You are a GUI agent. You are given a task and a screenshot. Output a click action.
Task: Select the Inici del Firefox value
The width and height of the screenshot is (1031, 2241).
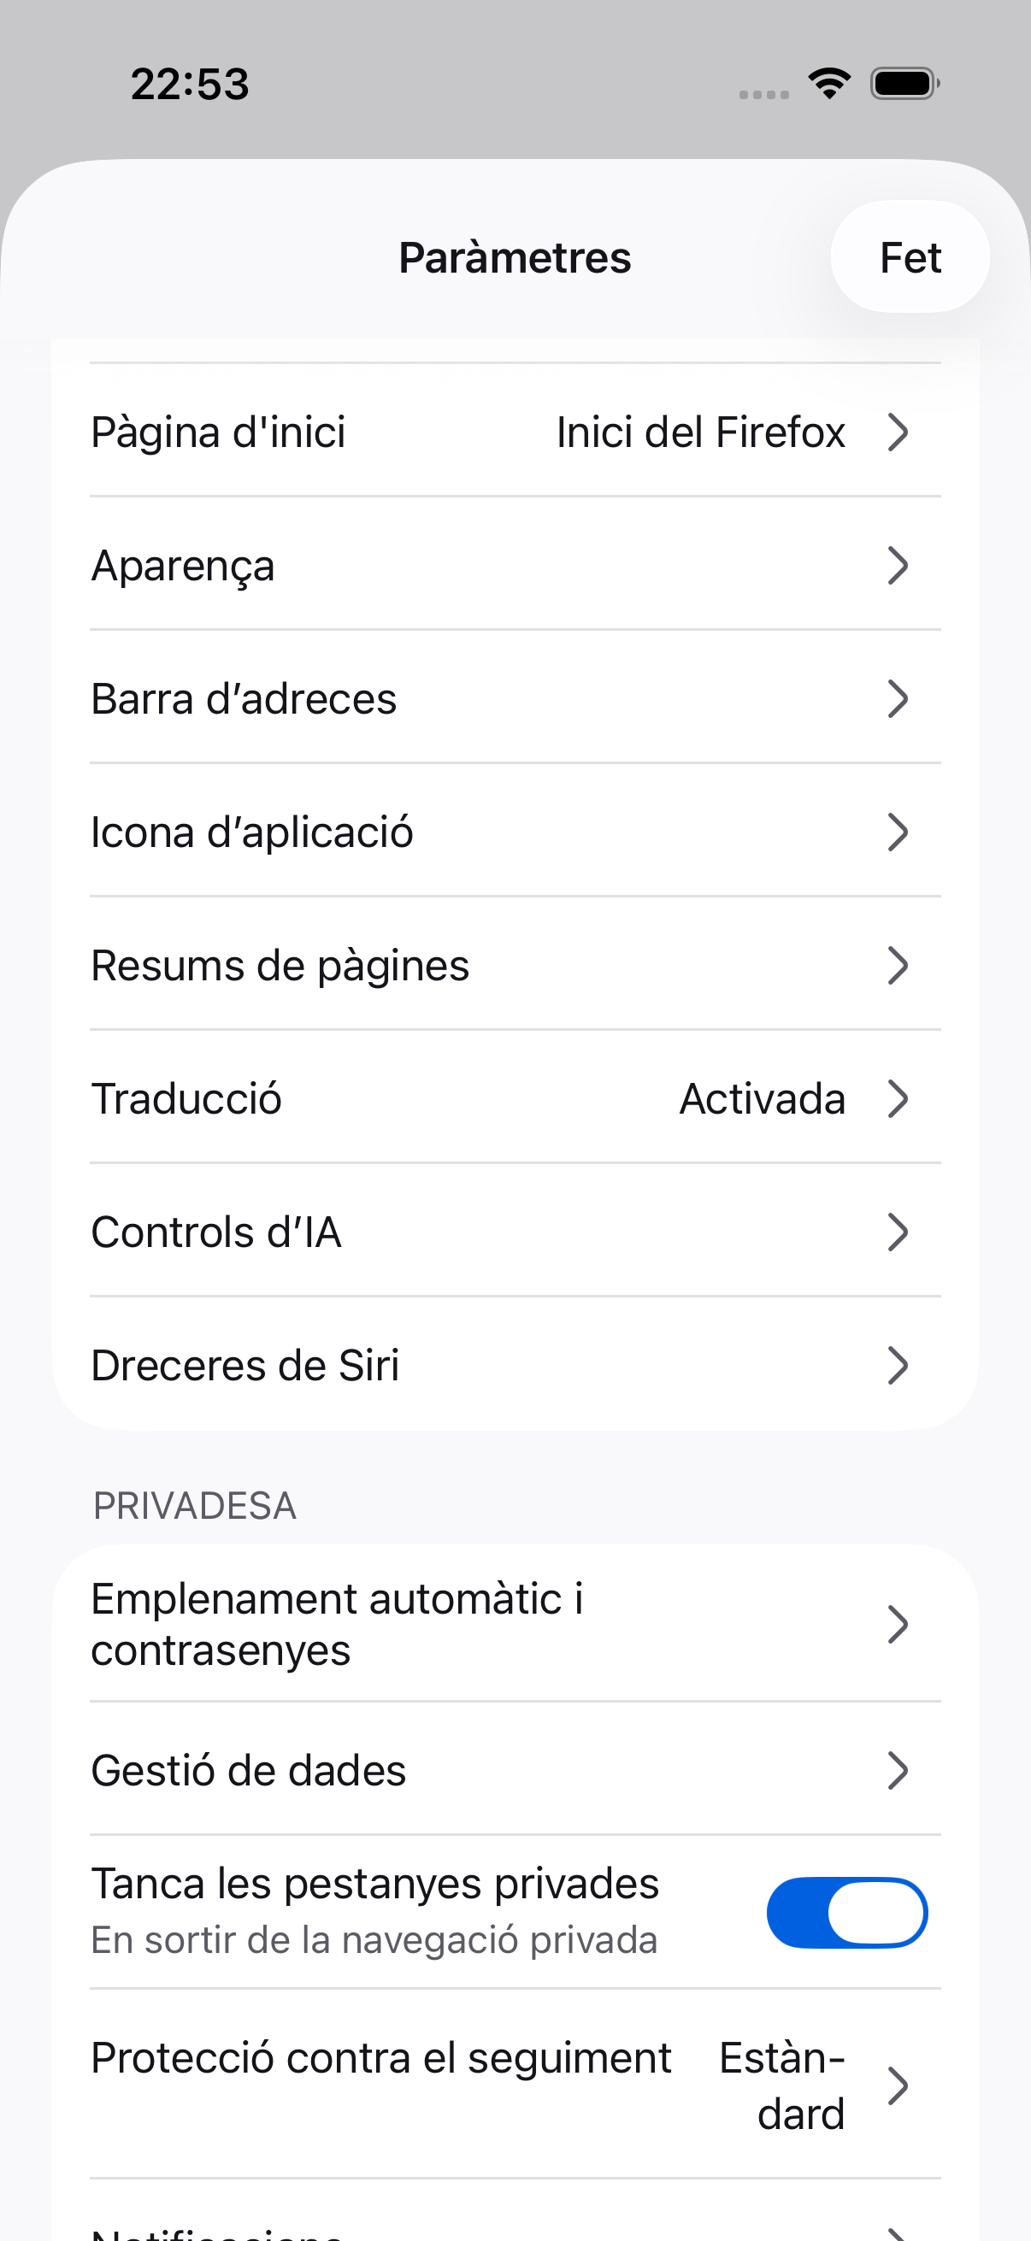pyautogui.click(x=700, y=432)
